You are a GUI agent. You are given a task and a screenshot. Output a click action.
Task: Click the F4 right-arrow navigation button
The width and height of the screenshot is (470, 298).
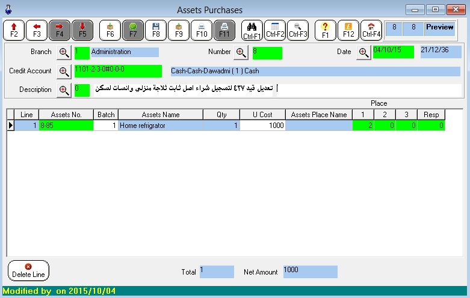pyautogui.click(x=60, y=30)
